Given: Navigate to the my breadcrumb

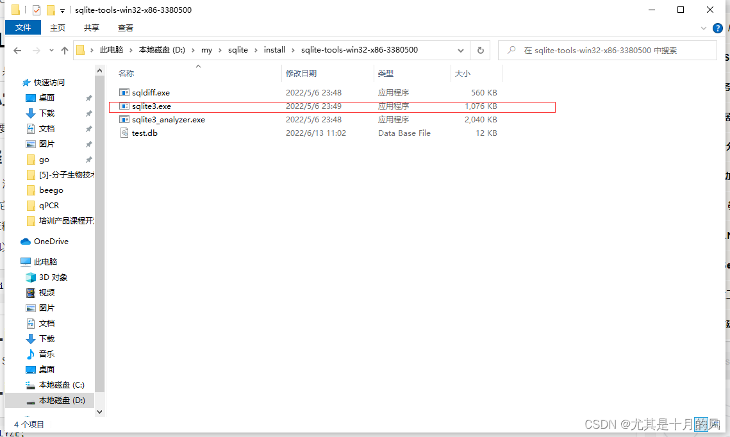Looking at the screenshot, I should [x=207, y=50].
